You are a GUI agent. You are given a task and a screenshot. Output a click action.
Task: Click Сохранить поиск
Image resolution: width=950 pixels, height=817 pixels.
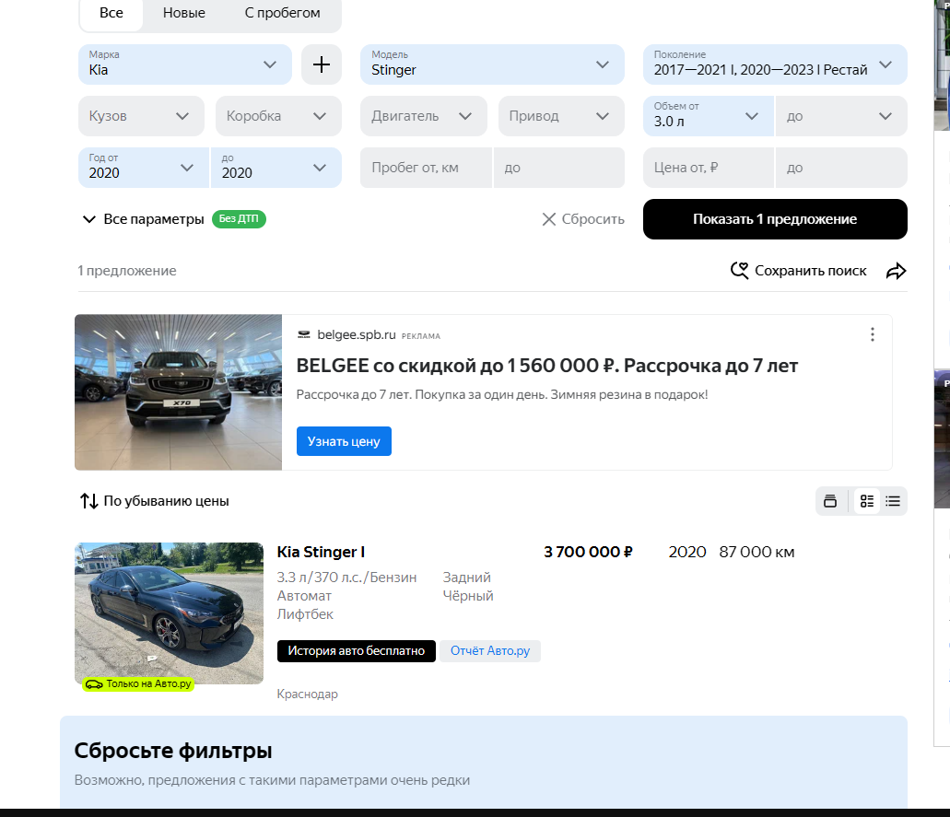point(799,271)
